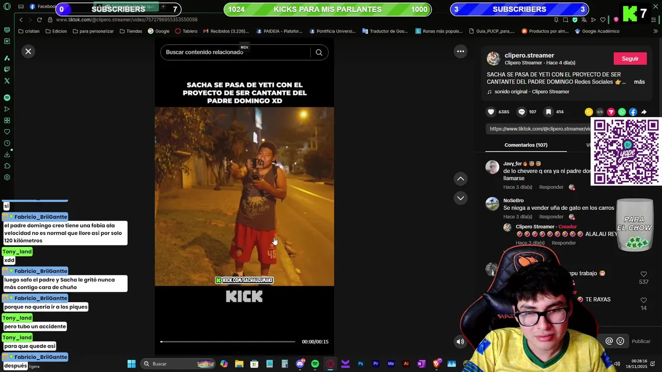Open Photoshop from the taskbar
The width and height of the screenshot is (662, 372).
[360, 364]
